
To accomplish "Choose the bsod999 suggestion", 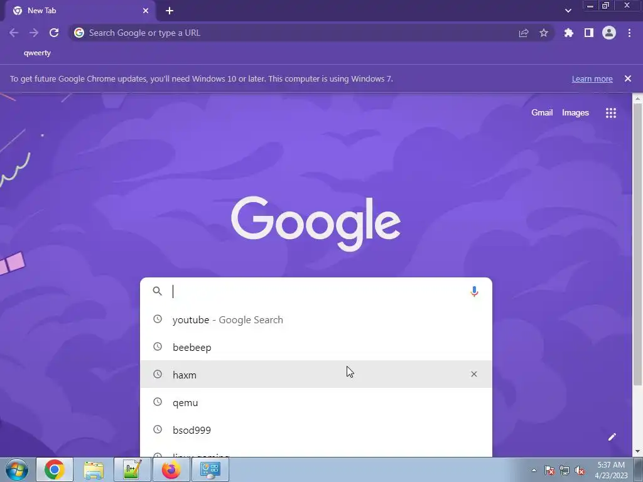I will coord(316,430).
